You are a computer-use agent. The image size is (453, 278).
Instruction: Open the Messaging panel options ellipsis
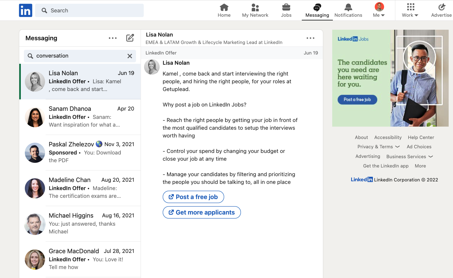[x=113, y=38]
